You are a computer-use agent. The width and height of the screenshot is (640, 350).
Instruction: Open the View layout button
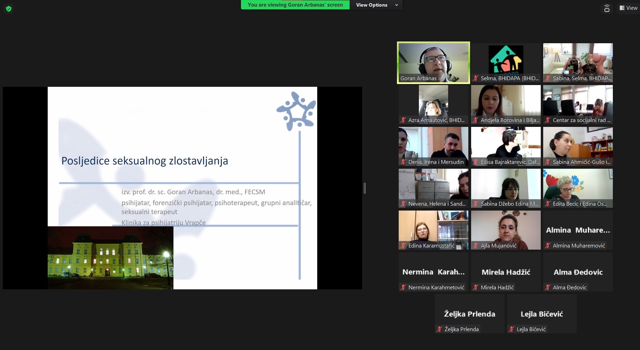click(x=628, y=8)
